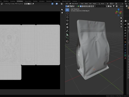Switch to the Modeling workspace tab

6,1
